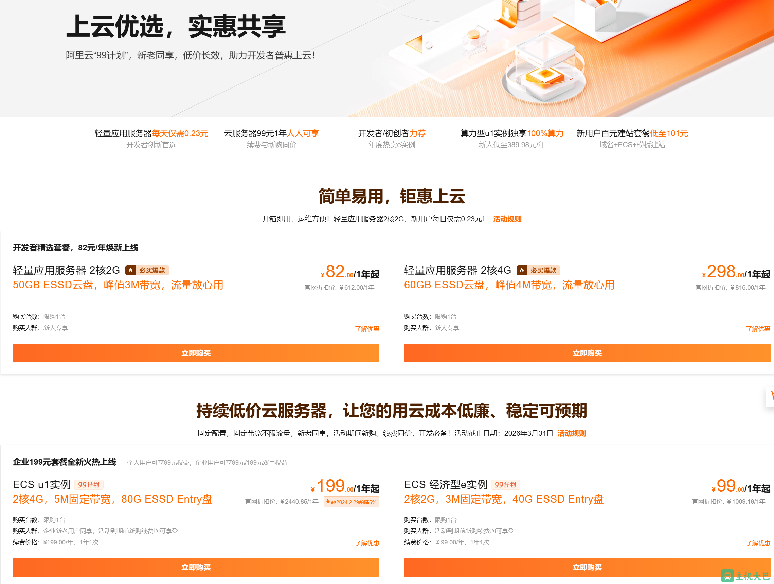Click fire icon beside 轻量应用服务器 2核4G
Screen dimensions: 774x584
(521, 270)
